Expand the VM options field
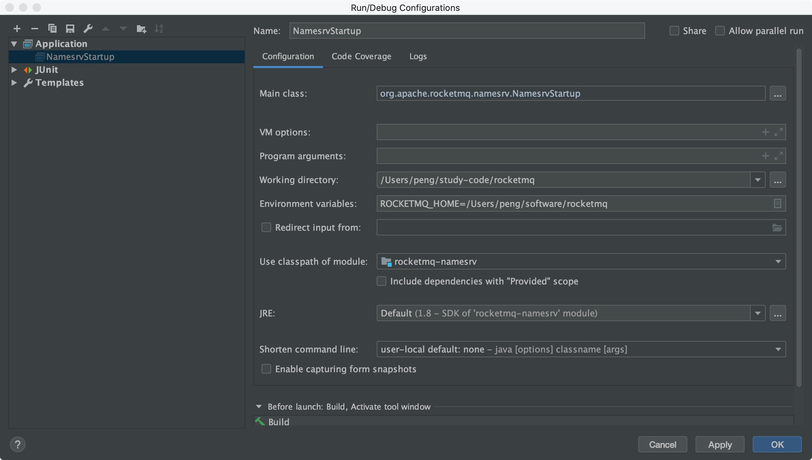812x460 pixels. click(778, 132)
